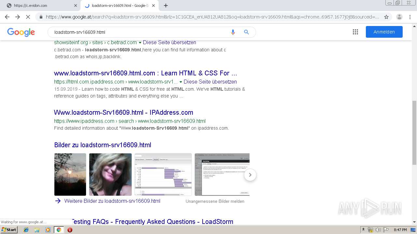Image resolution: width=417 pixels, height=234 pixels.
Task: Open the volume tray icon
Action: [x=378, y=230]
